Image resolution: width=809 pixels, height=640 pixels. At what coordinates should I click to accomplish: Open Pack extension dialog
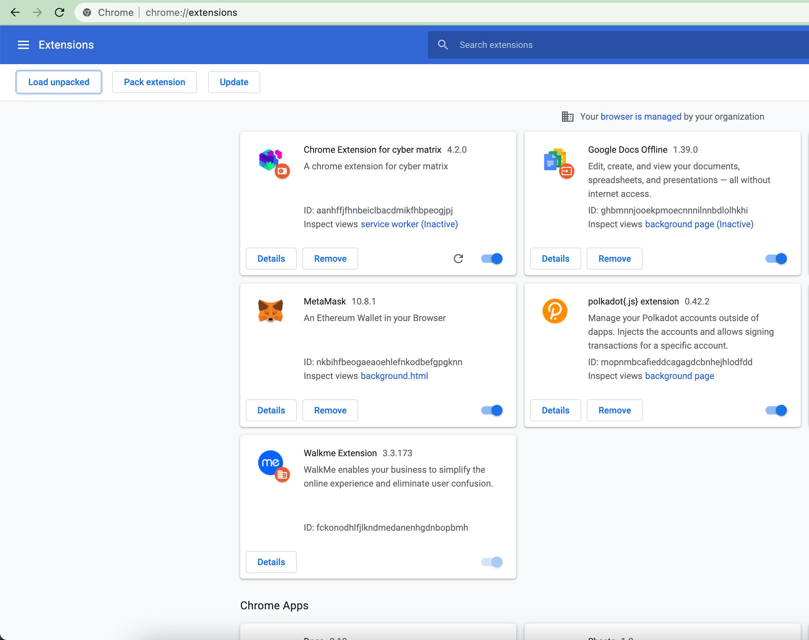[154, 82]
